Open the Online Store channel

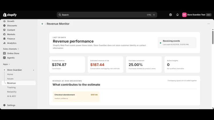pyautogui.click(x=13, y=53)
